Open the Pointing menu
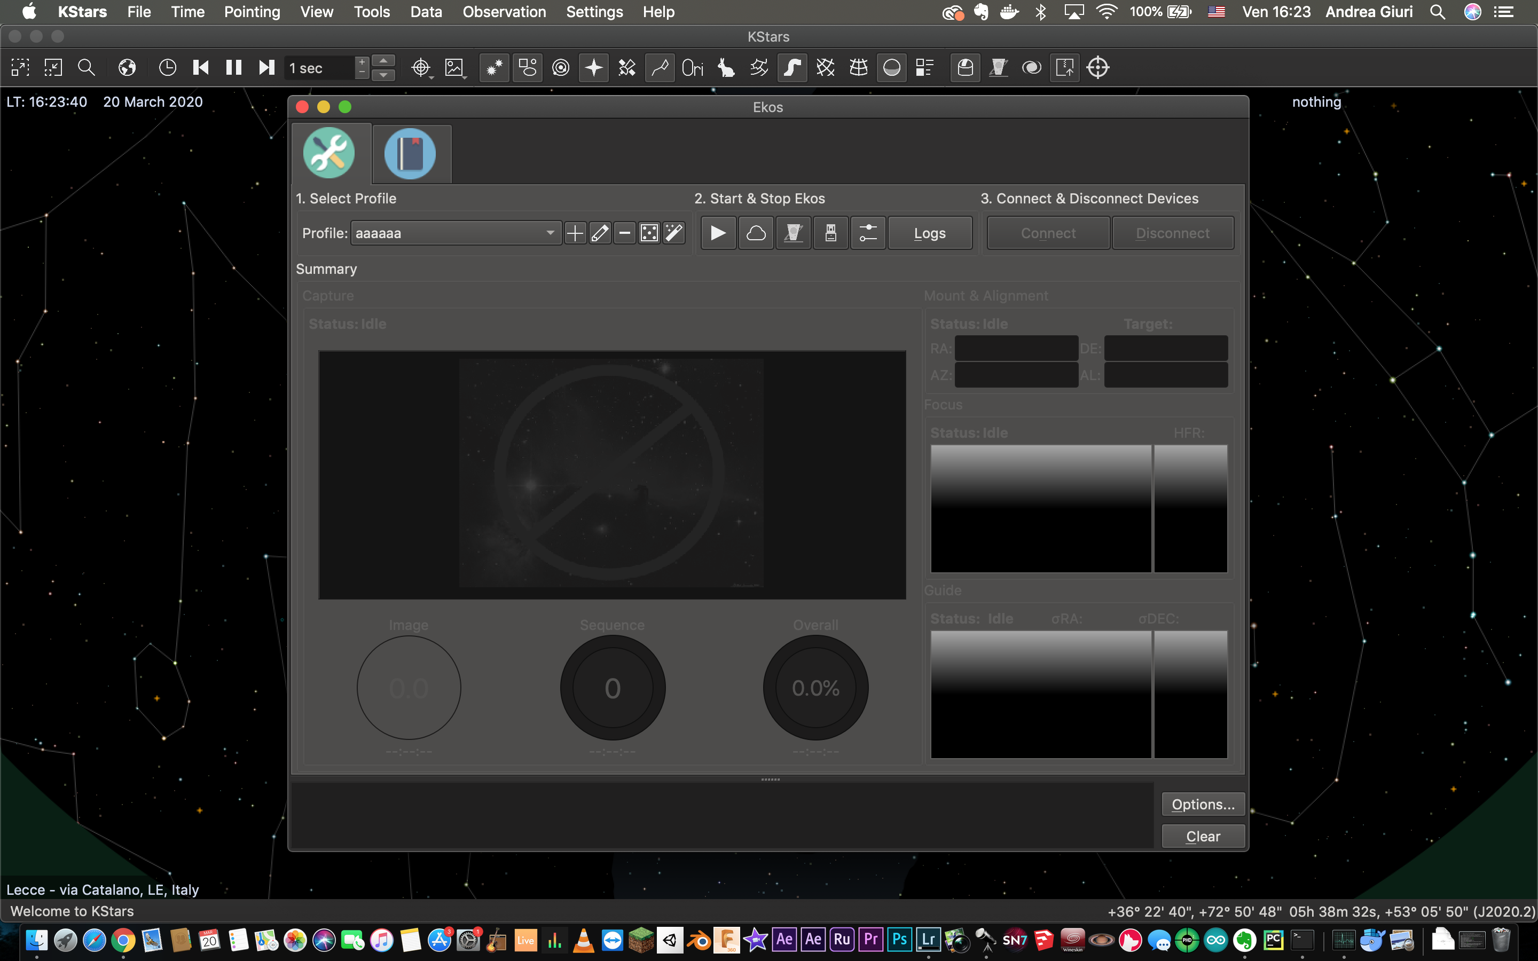1538x961 pixels. 252,11
